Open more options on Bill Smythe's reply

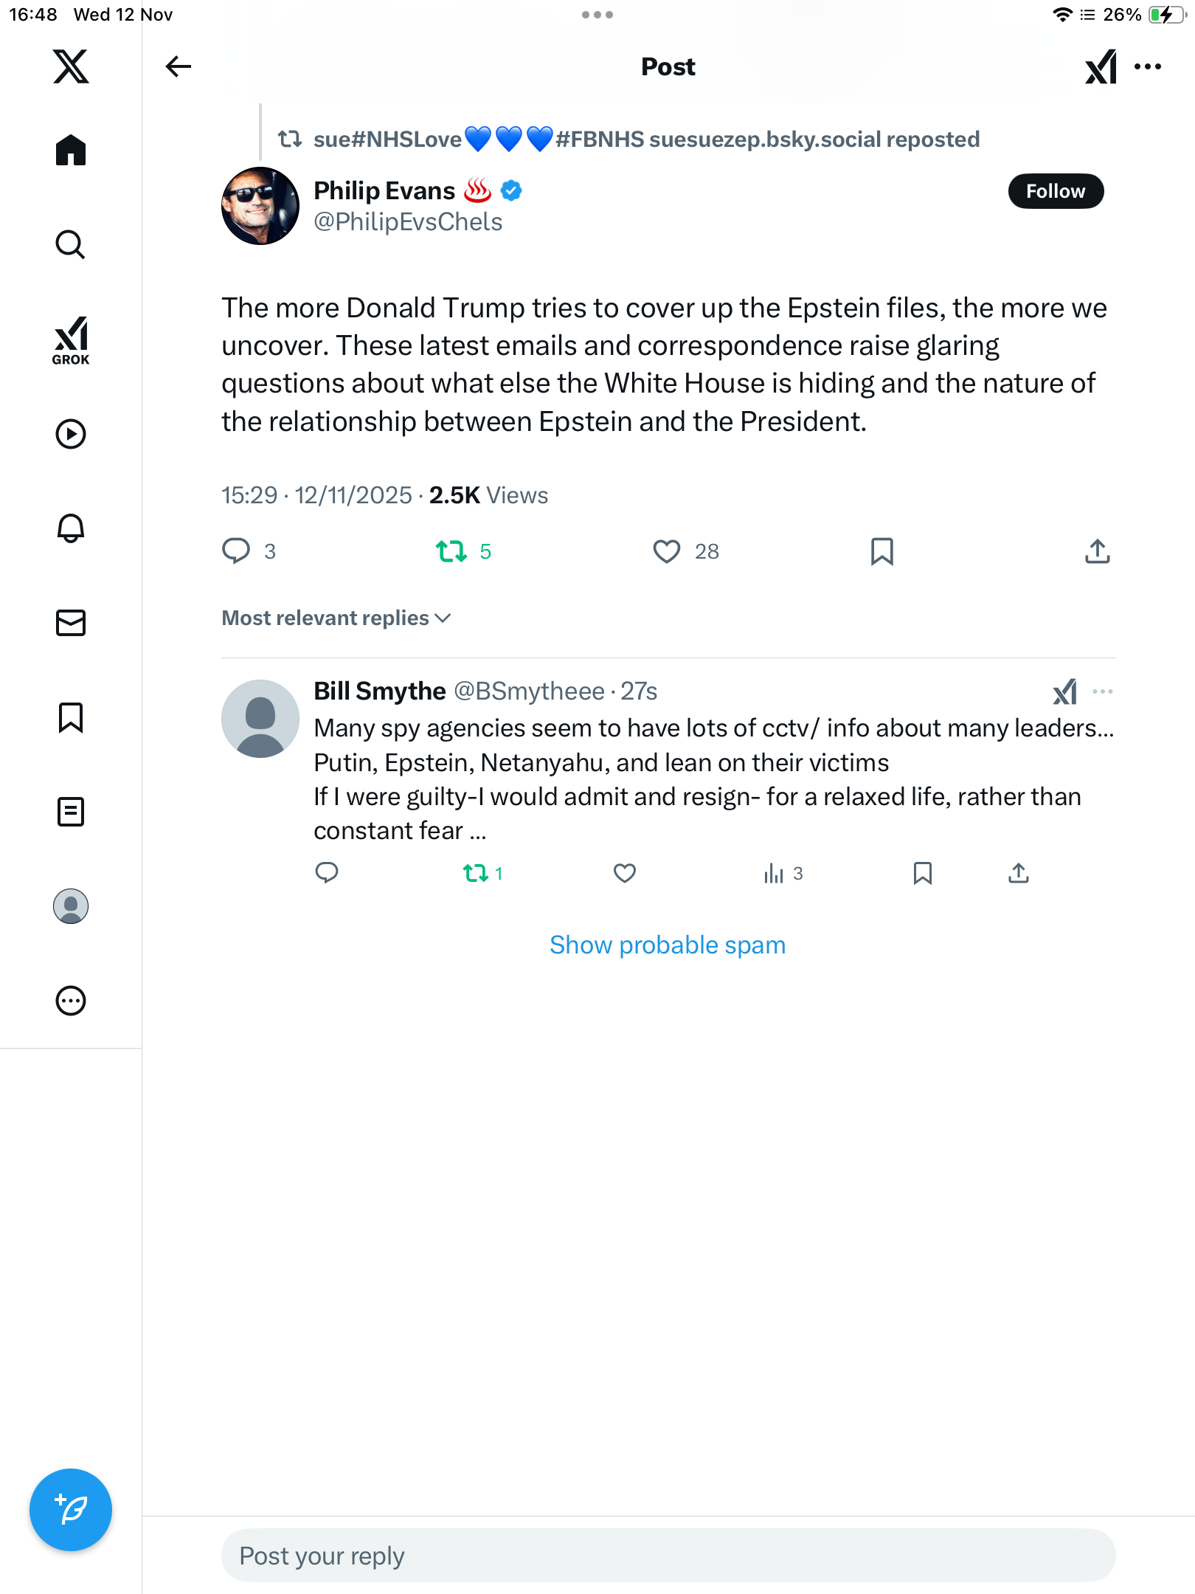click(1103, 691)
